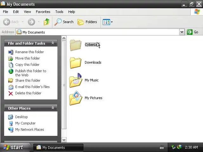Open the Windows Start menu
Screen dimensions: 203x152
pos(15,147)
